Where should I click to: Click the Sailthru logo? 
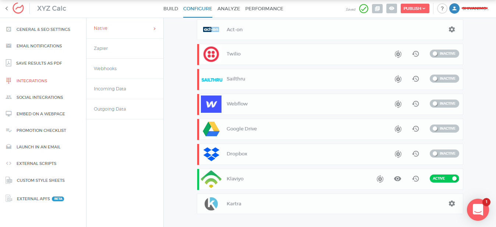pyautogui.click(x=212, y=80)
